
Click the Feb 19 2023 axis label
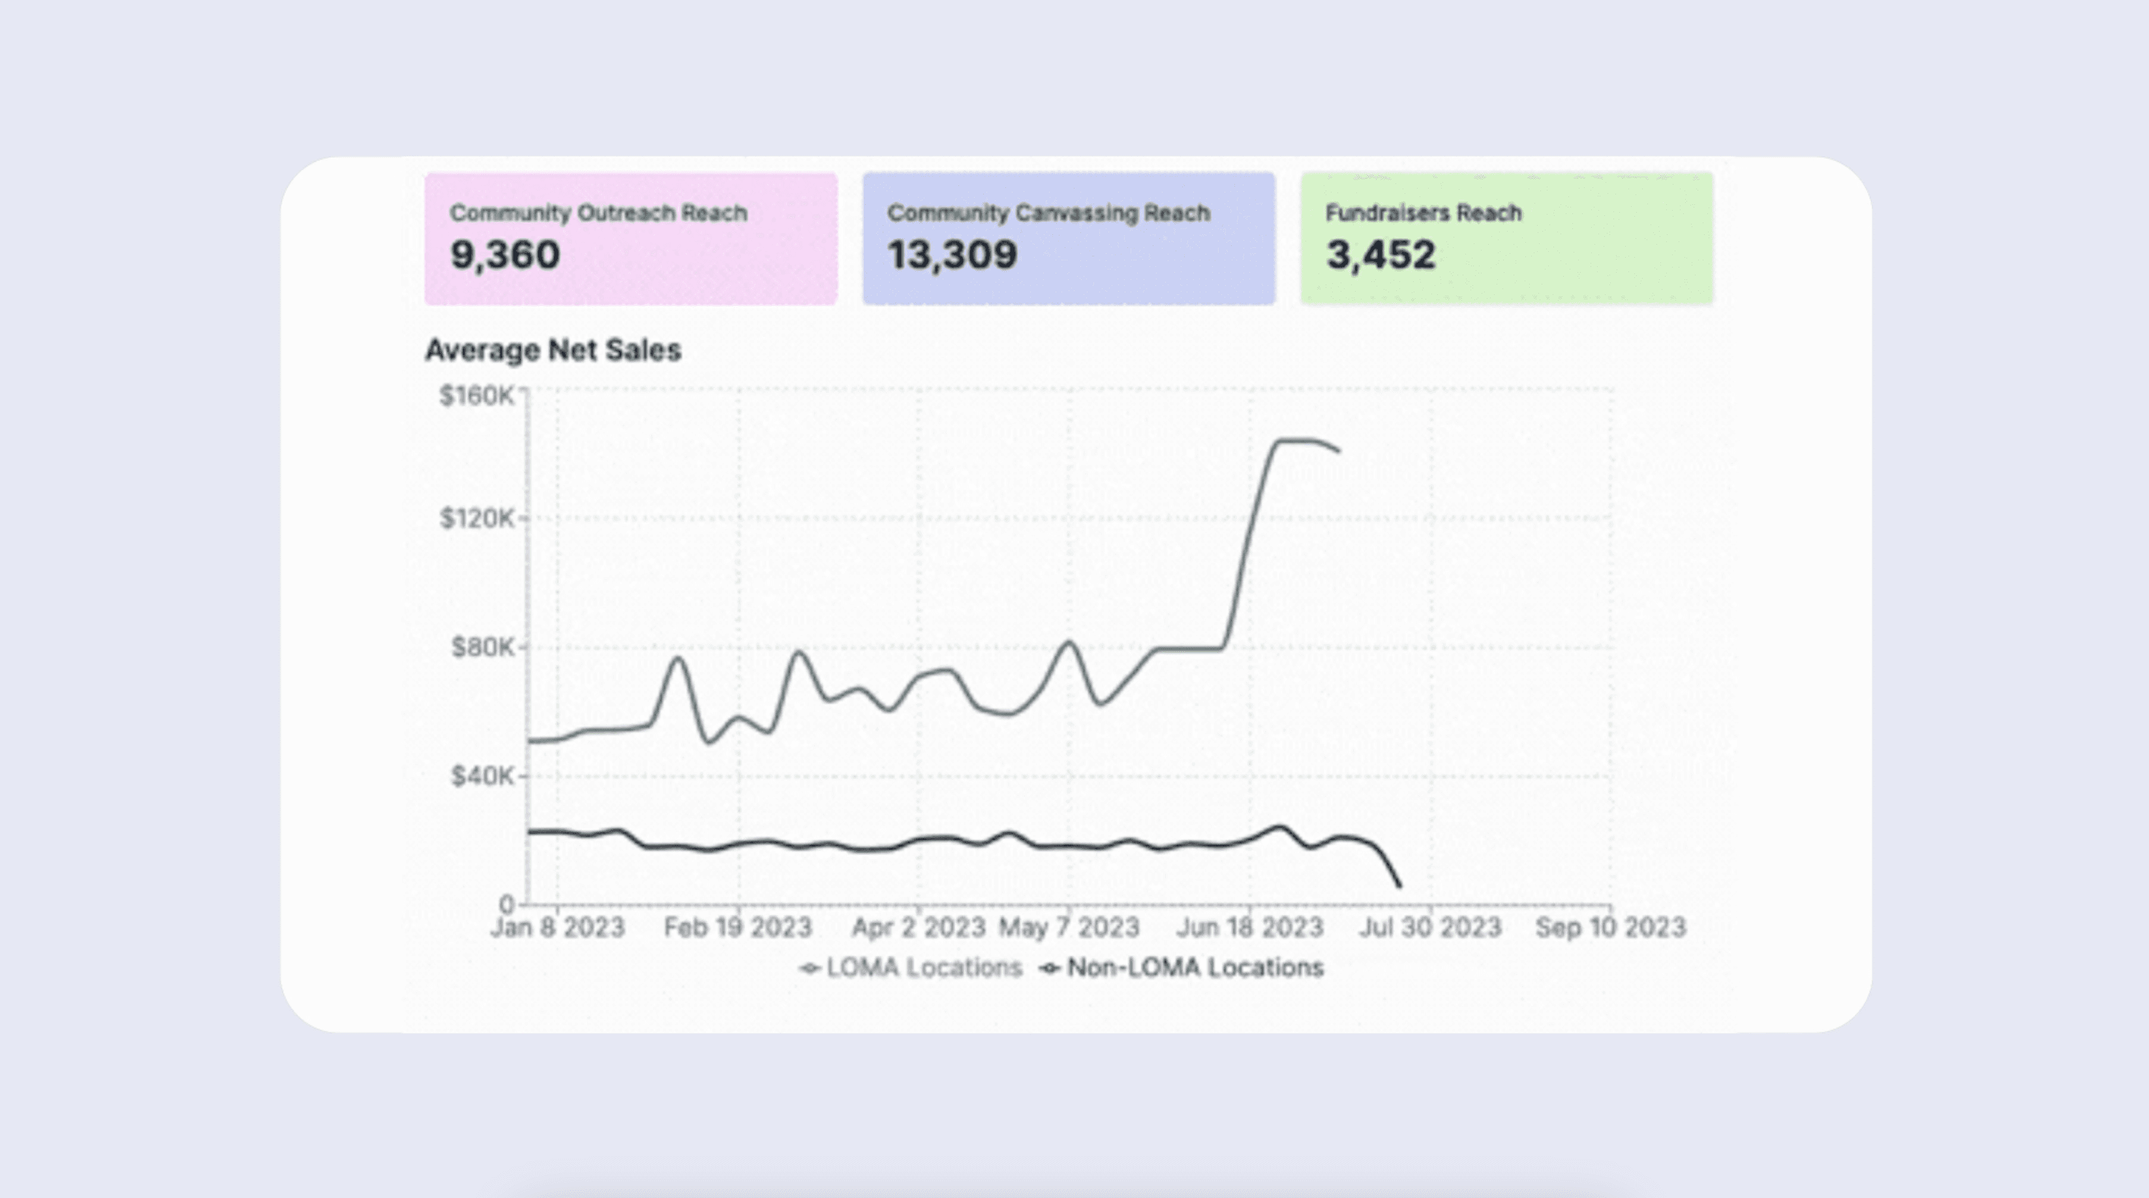(x=737, y=928)
